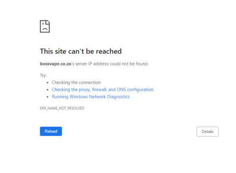
Task: Click bullet before 'Checking the connection'
Action: coord(48,83)
